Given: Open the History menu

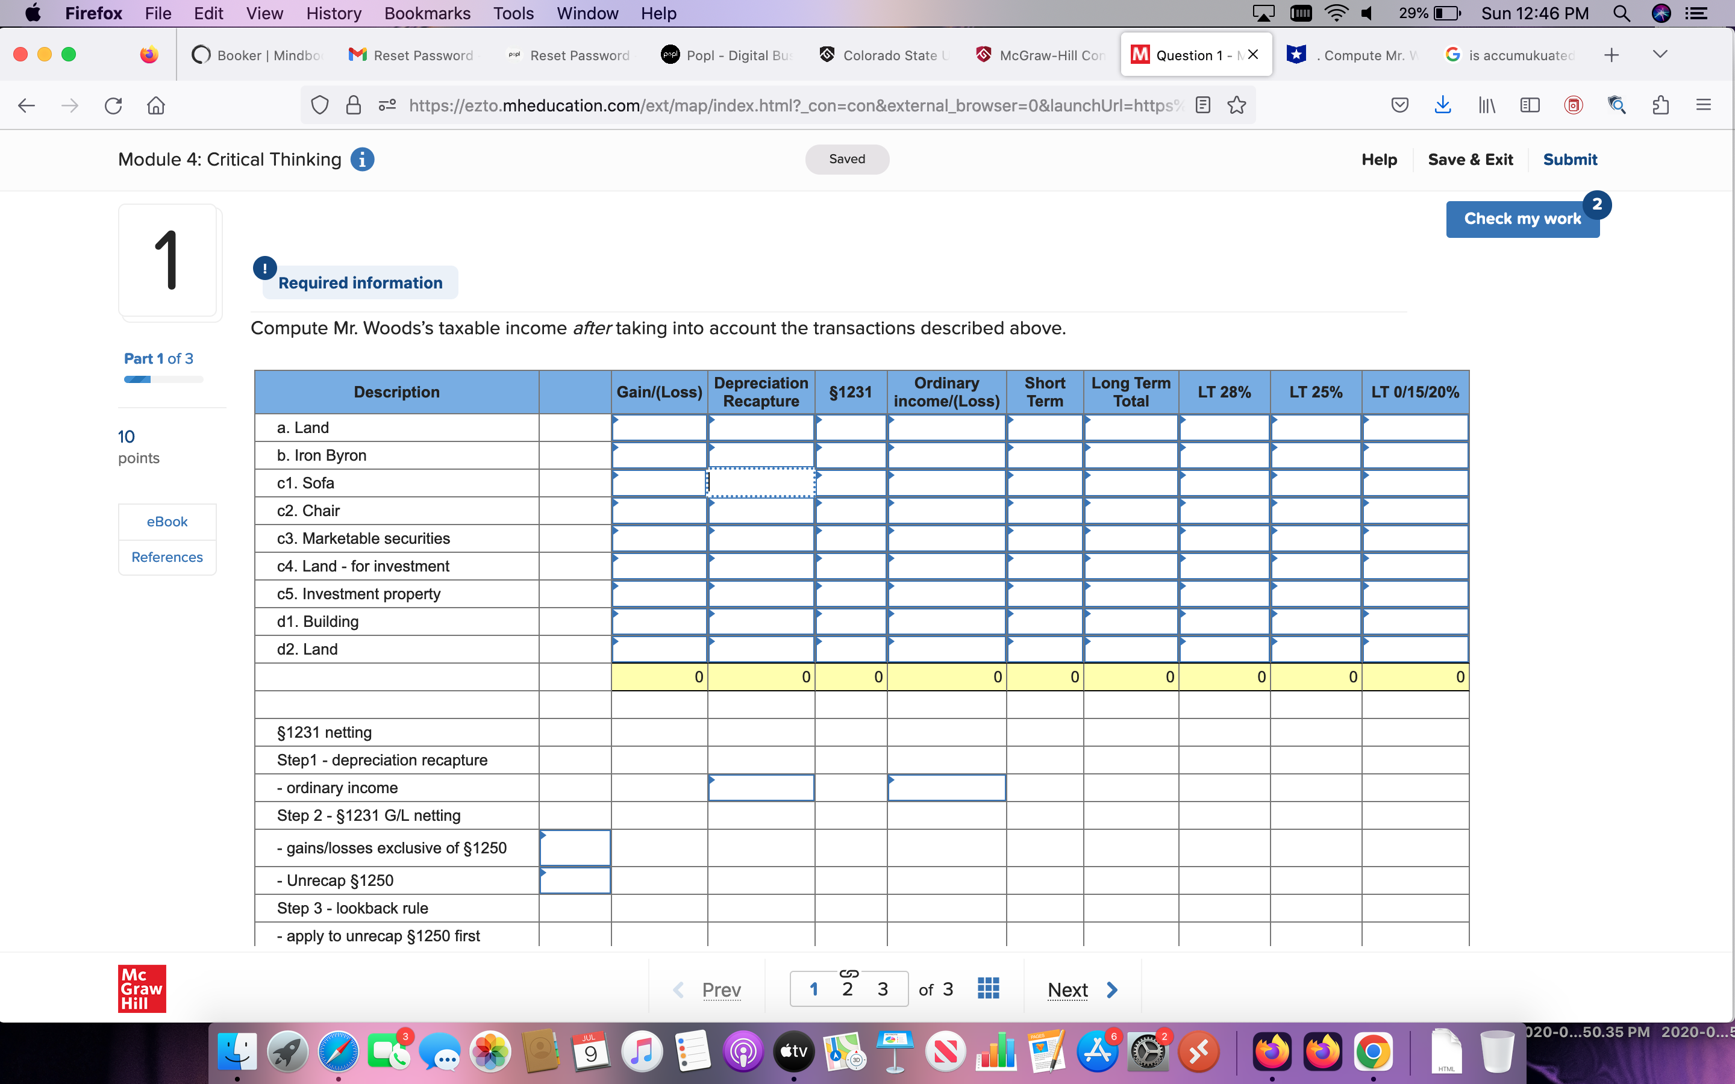Looking at the screenshot, I should pos(333,13).
